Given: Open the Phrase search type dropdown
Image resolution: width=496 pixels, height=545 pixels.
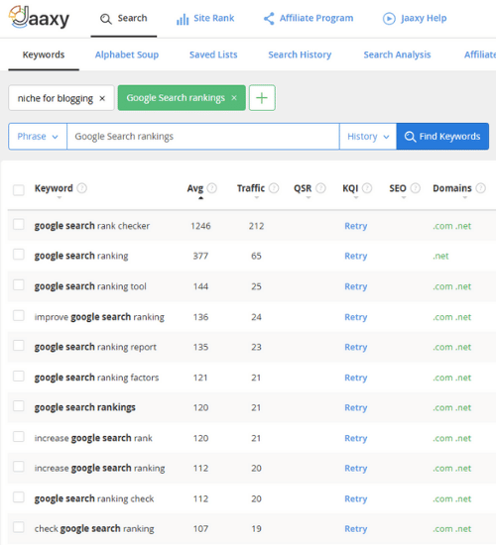Looking at the screenshot, I should [38, 137].
